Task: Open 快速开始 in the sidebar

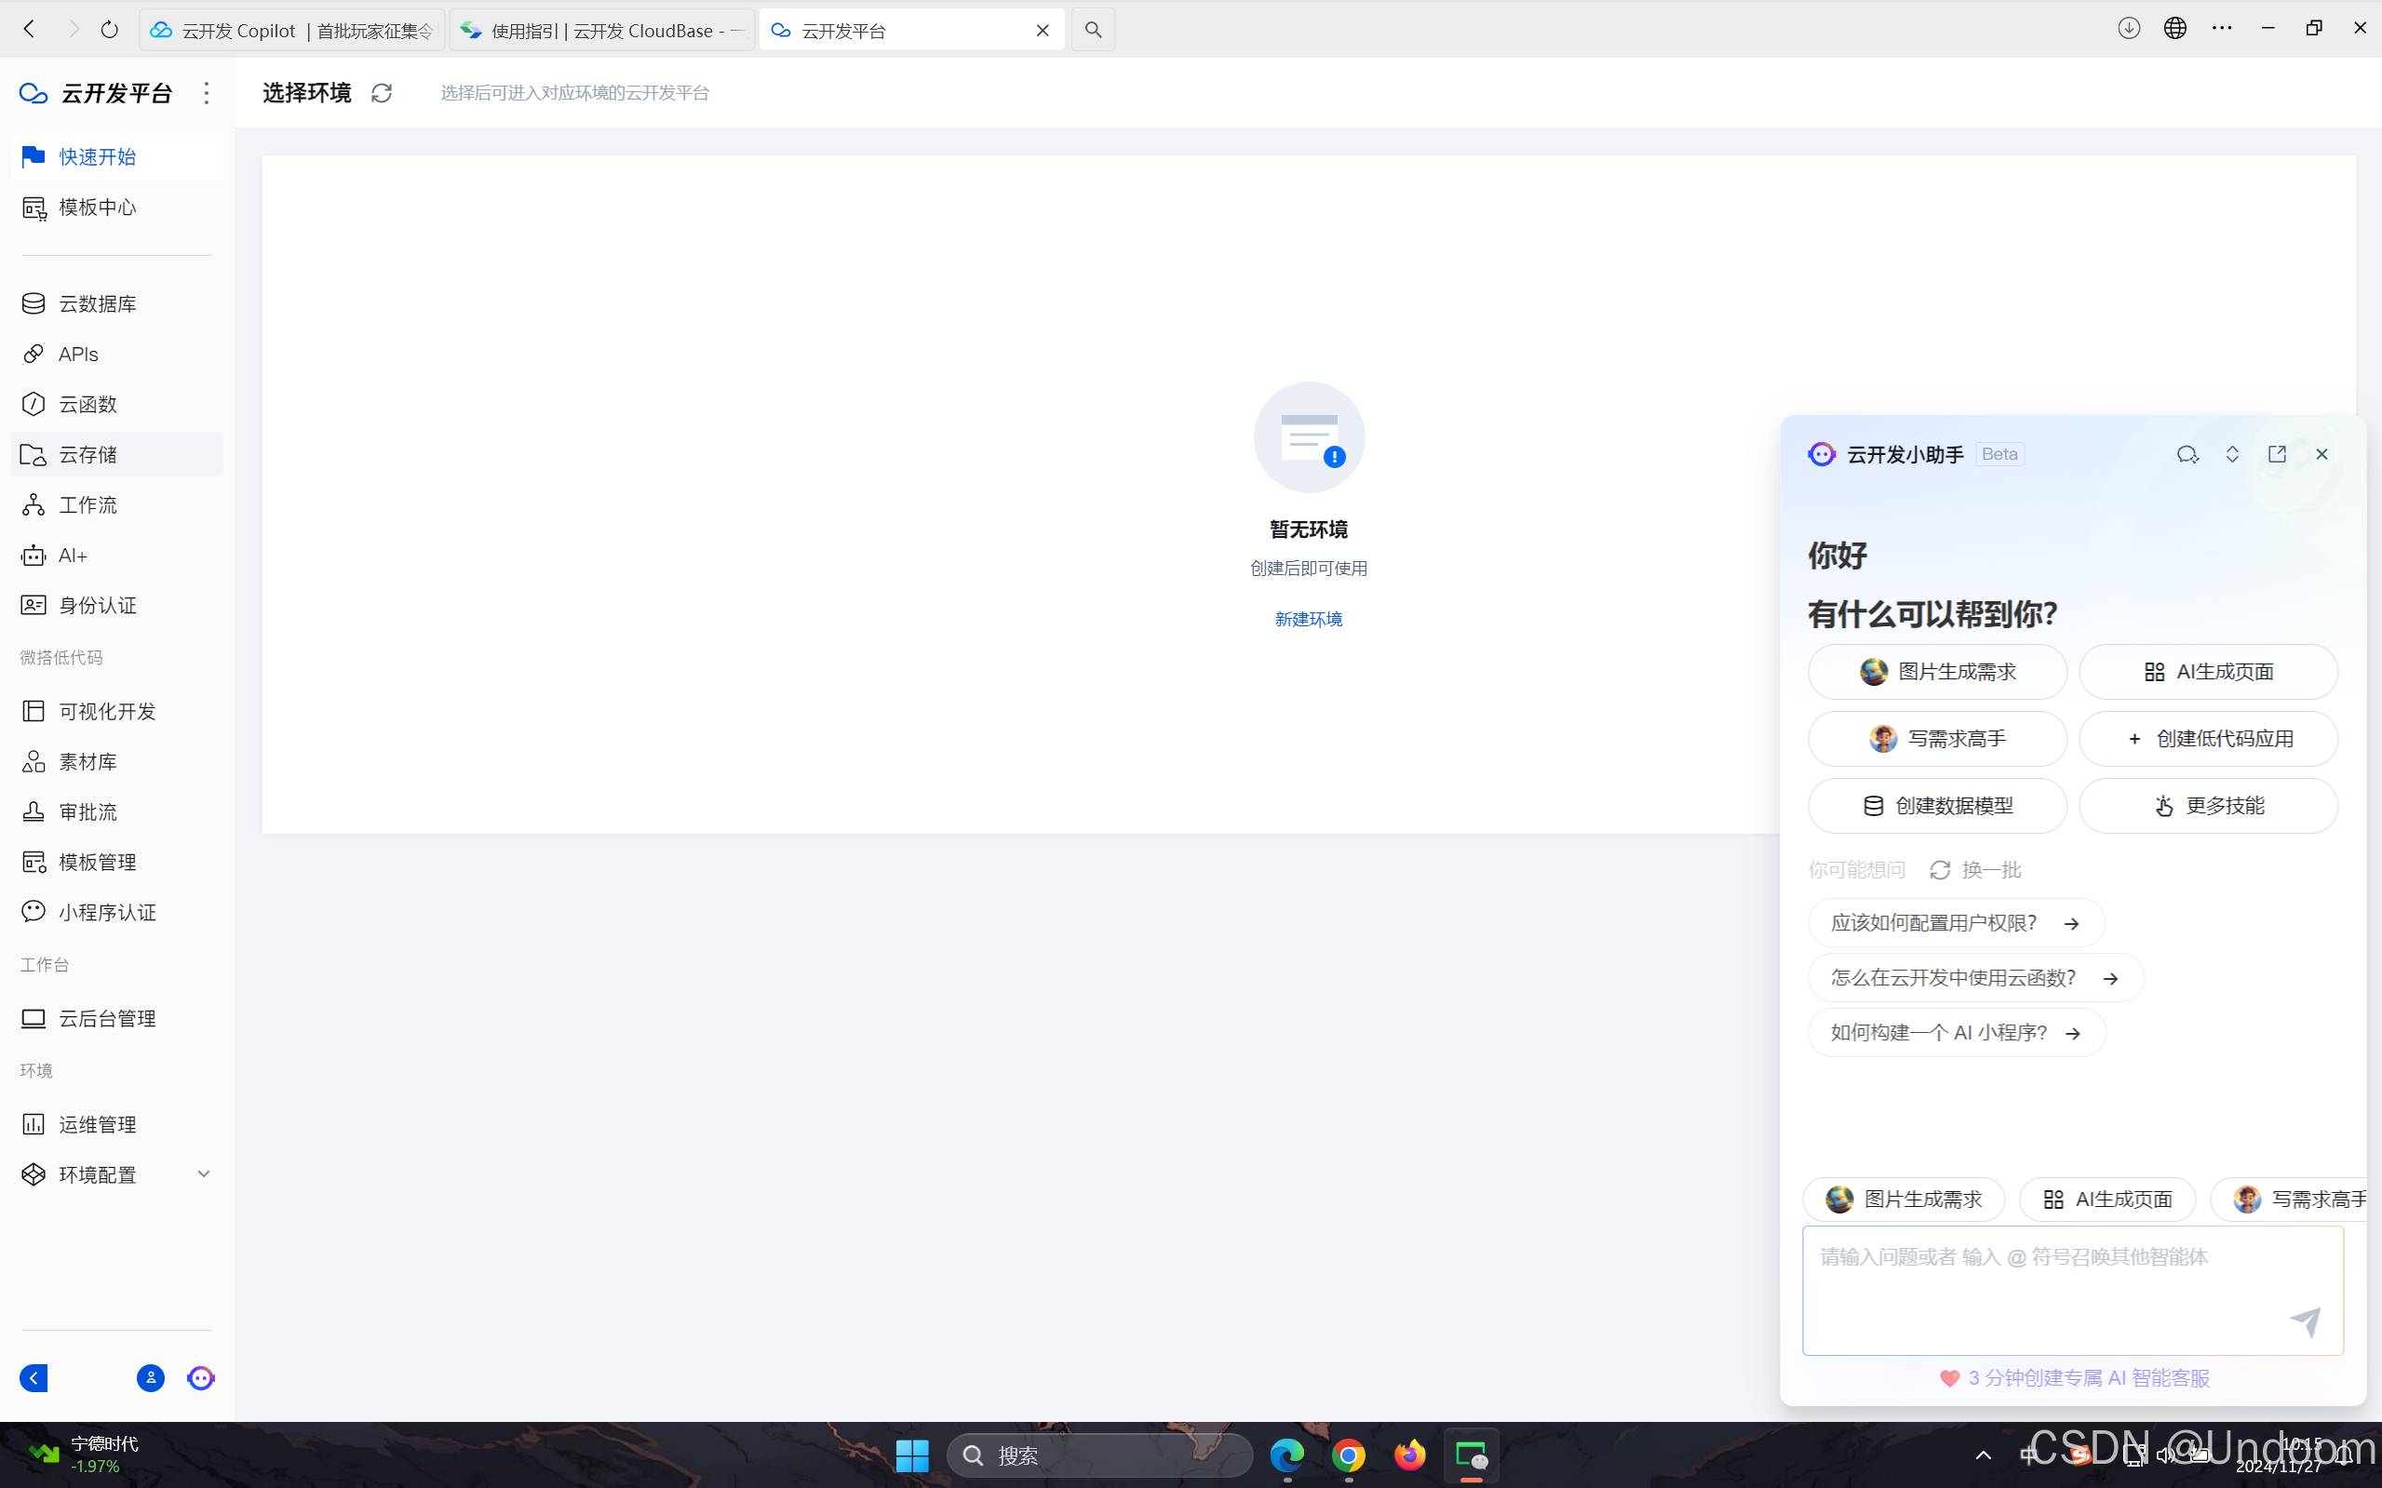Action: (116, 156)
